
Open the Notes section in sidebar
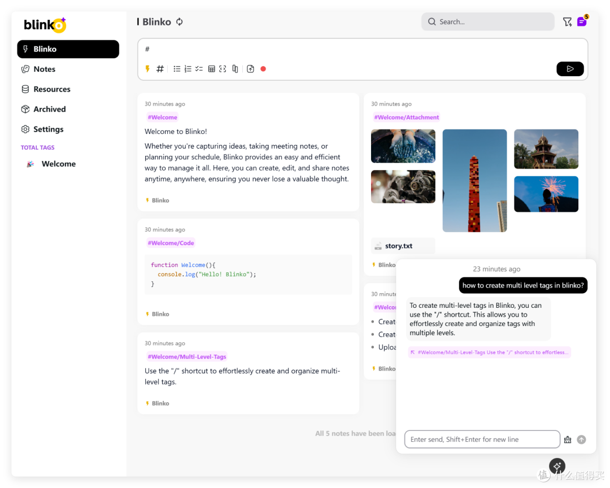(44, 69)
